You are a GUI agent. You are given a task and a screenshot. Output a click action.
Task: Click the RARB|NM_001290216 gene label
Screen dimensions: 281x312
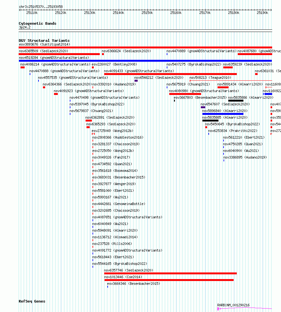[x=233, y=305]
